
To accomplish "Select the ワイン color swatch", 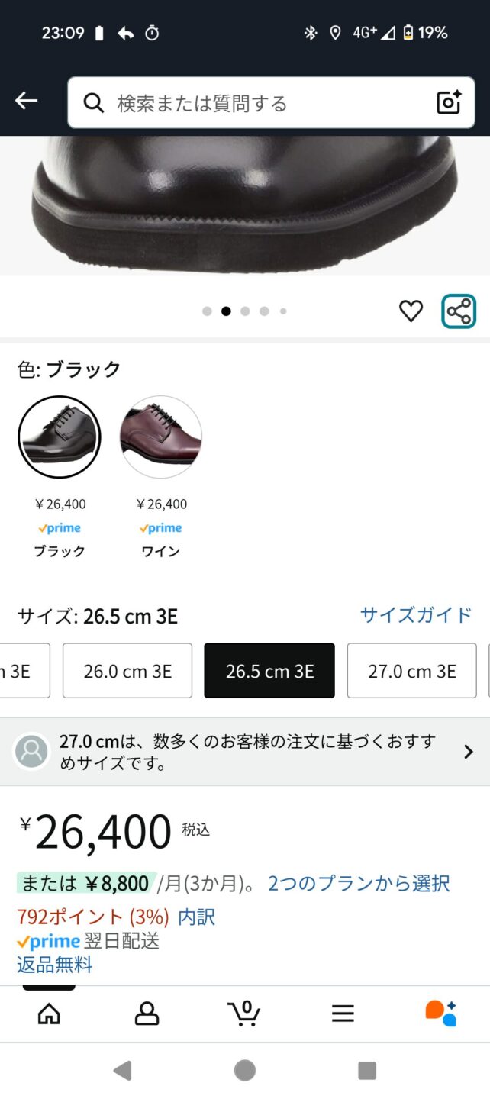I will coord(161,437).
